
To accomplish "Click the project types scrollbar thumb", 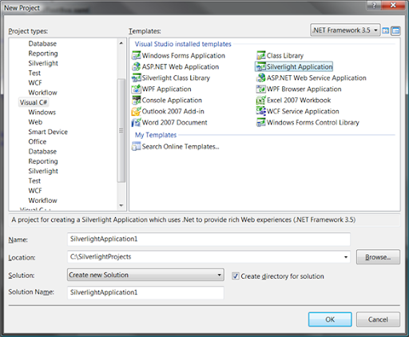I will tap(121, 130).
